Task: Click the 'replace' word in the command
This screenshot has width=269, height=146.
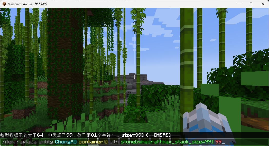Action: [x=26, y=142]
